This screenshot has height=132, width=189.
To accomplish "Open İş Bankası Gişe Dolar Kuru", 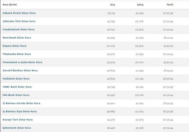I will pos(20,112).
